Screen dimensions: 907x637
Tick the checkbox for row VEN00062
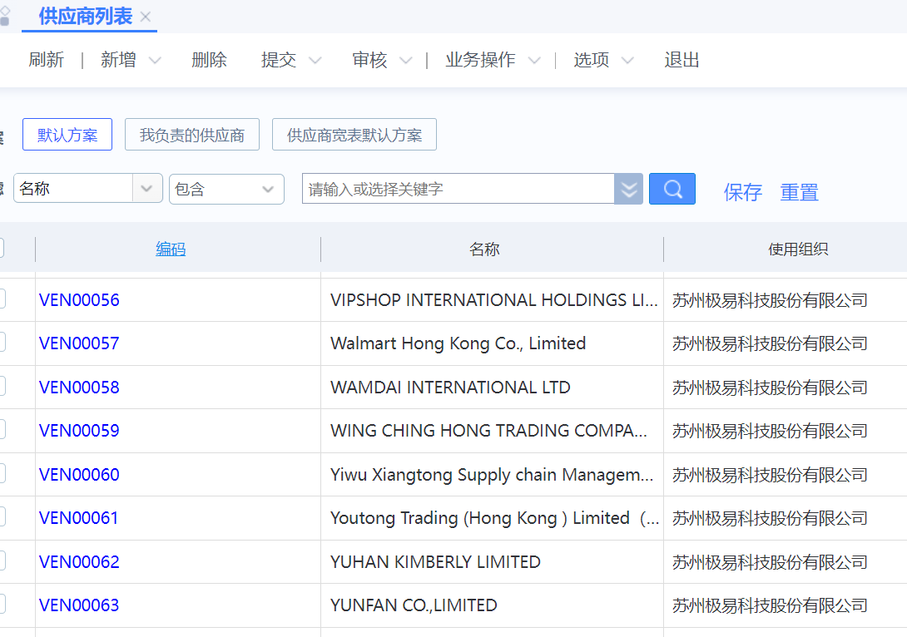[2, 560]
